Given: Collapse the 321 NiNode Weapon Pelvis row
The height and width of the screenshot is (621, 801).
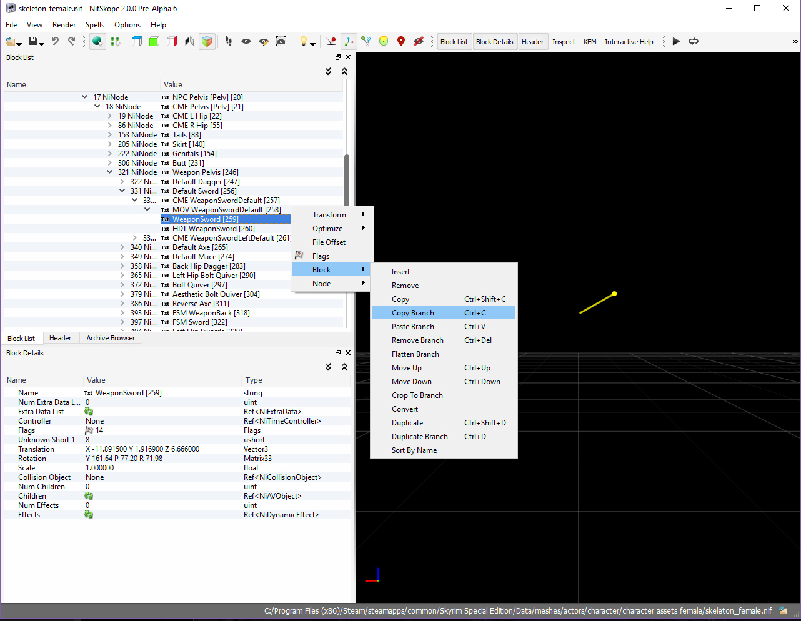Looking at the screenshot, I should tap(109, 172).
